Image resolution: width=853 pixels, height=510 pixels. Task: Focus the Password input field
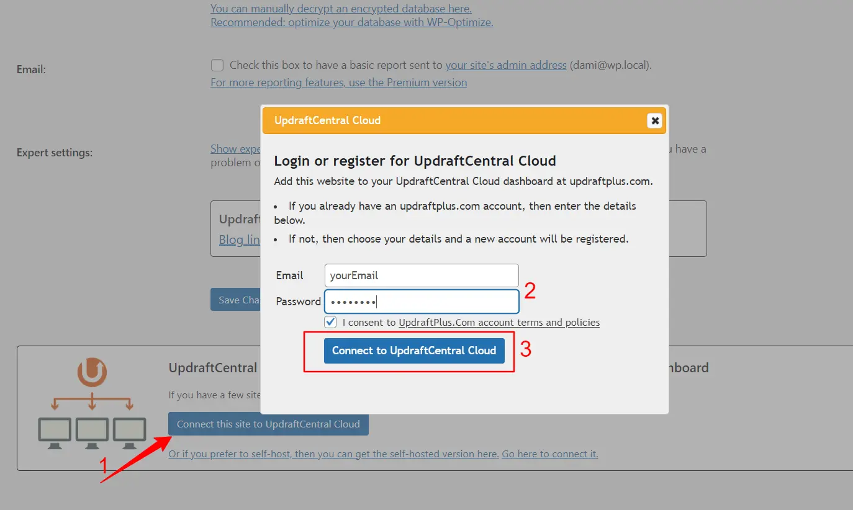[x=422, y=302]
